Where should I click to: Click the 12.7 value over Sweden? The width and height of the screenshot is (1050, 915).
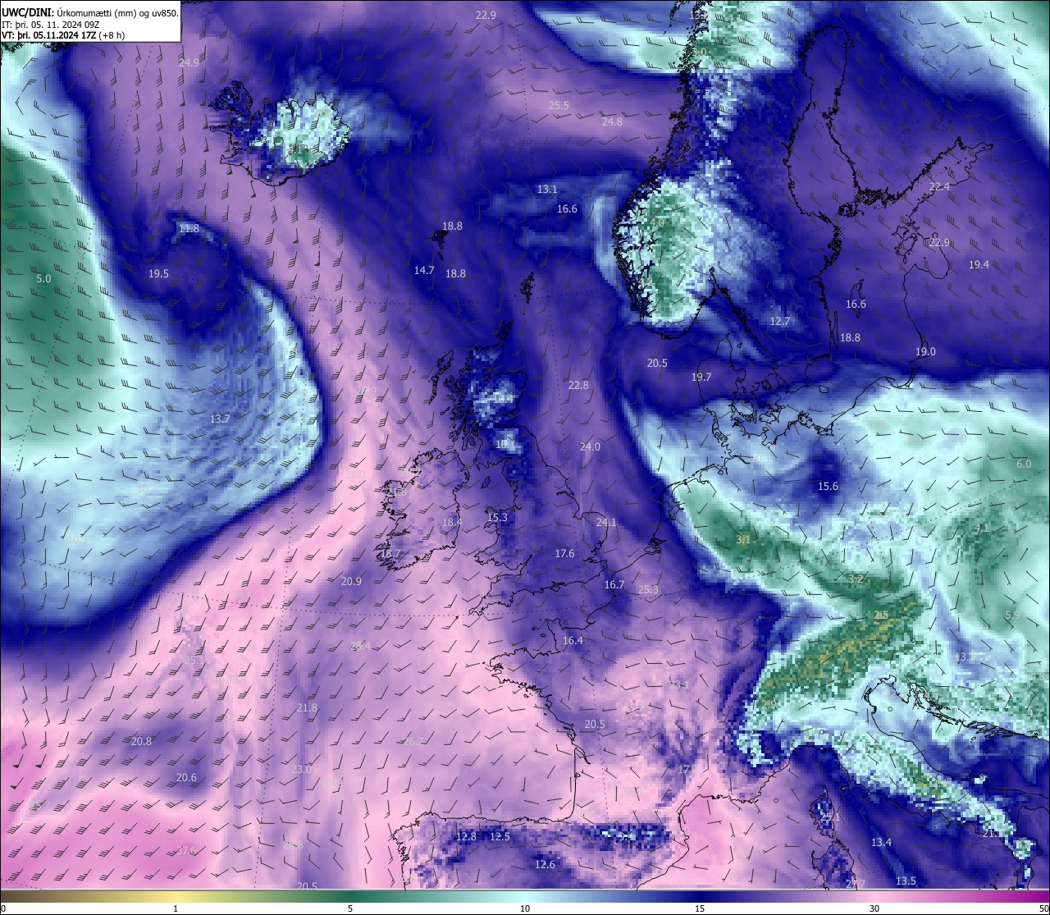pyautogui.click(x=780, y=321)
